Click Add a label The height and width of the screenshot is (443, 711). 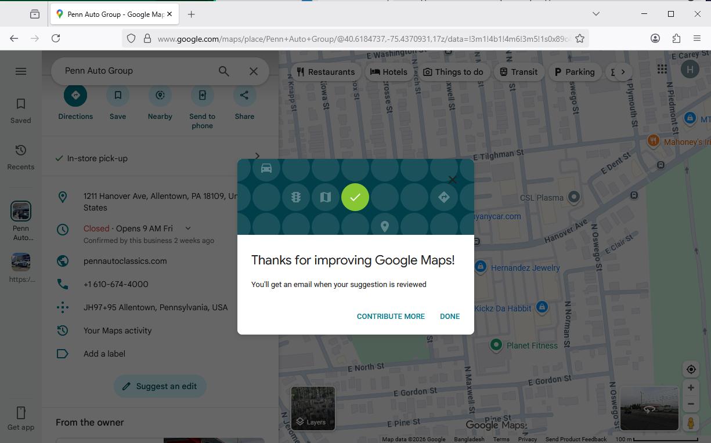pyautogui.click(x=104, y=354)
